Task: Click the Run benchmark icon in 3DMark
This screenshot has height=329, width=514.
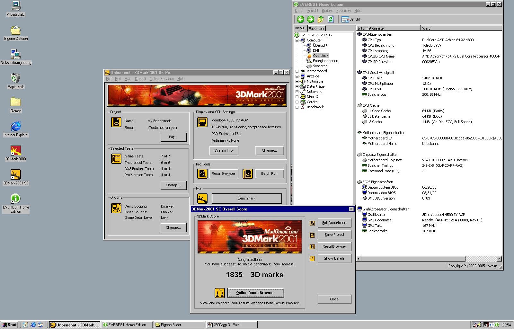Action: 202,199
